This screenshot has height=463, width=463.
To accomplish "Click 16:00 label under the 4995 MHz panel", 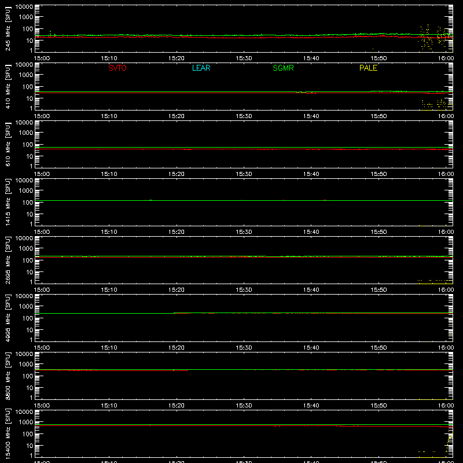I will point(446,348).
